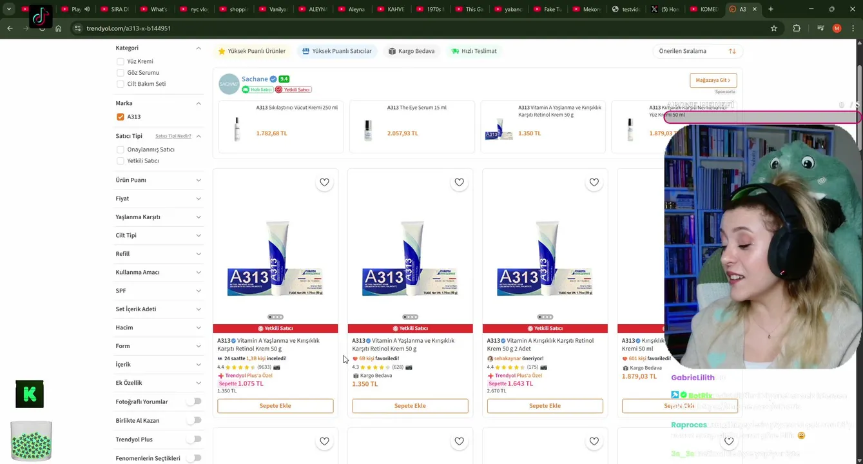Apply the Hızlı Teslimat filter chip

(x=474, y=51)
